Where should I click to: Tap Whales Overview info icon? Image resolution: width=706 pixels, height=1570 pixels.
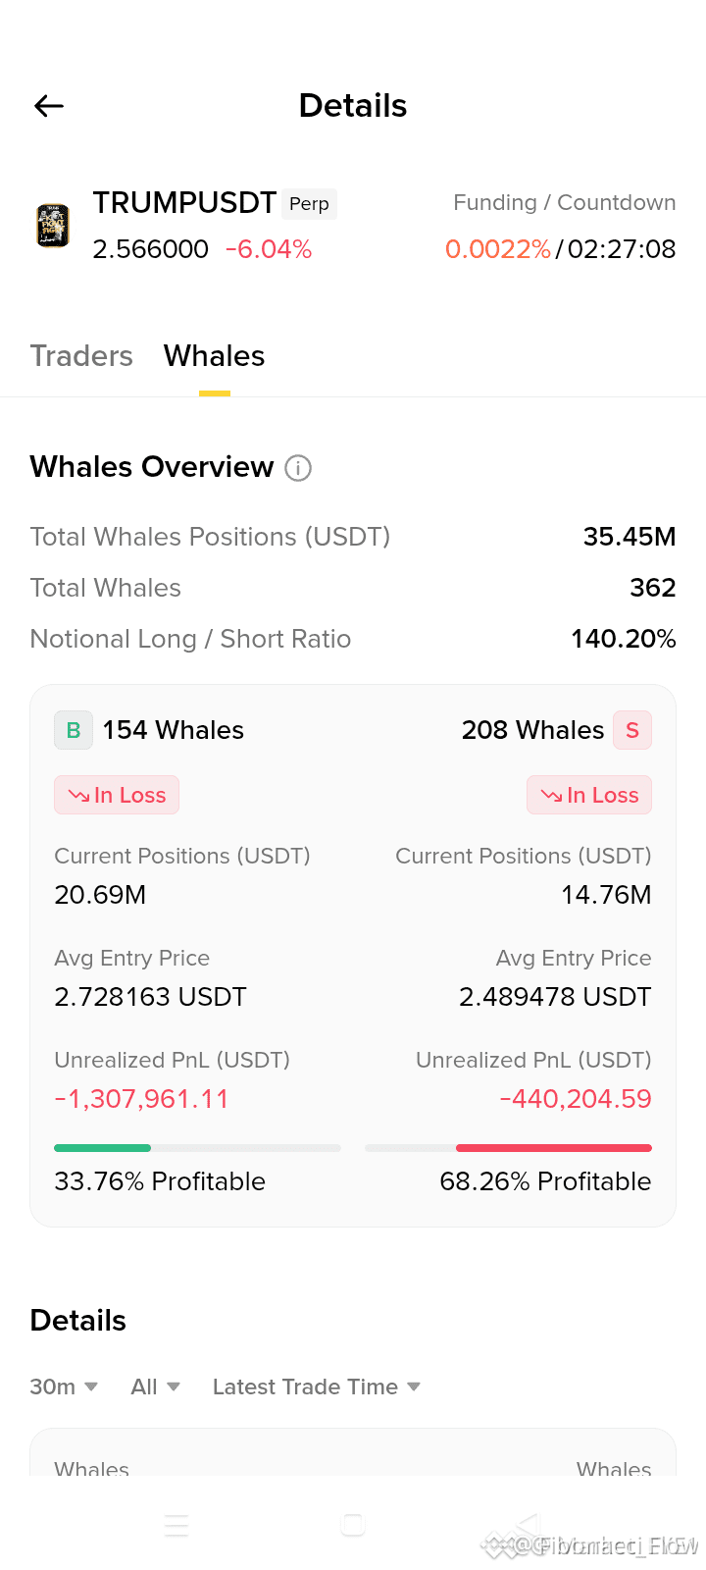[x=298, y=468]
